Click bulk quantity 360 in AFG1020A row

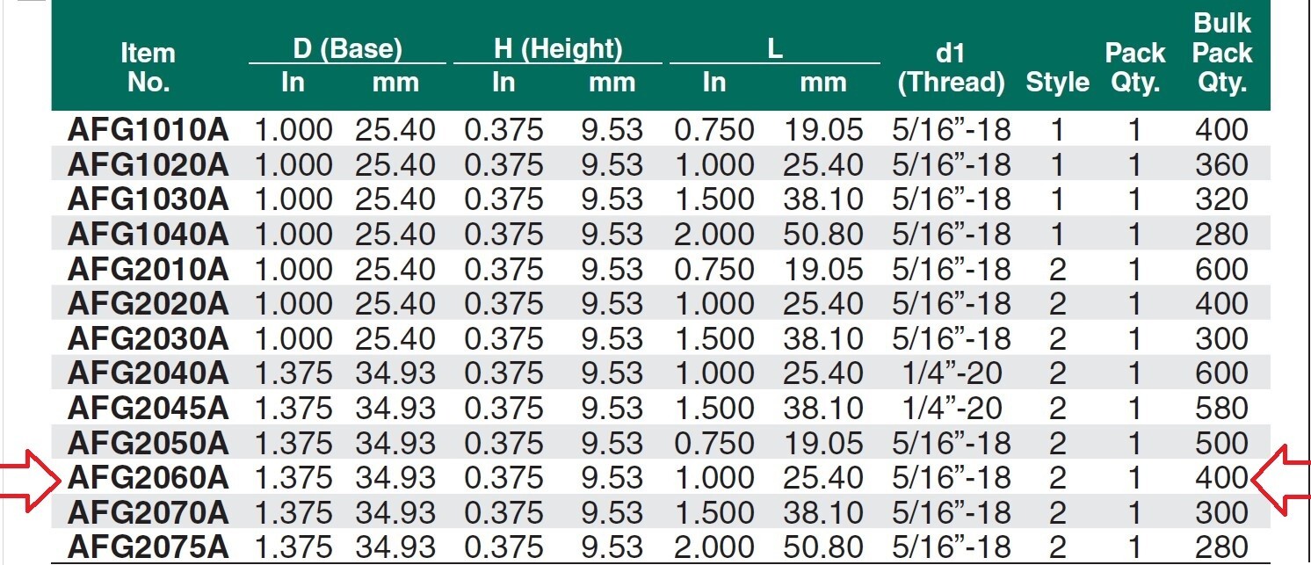(1221, 164)
